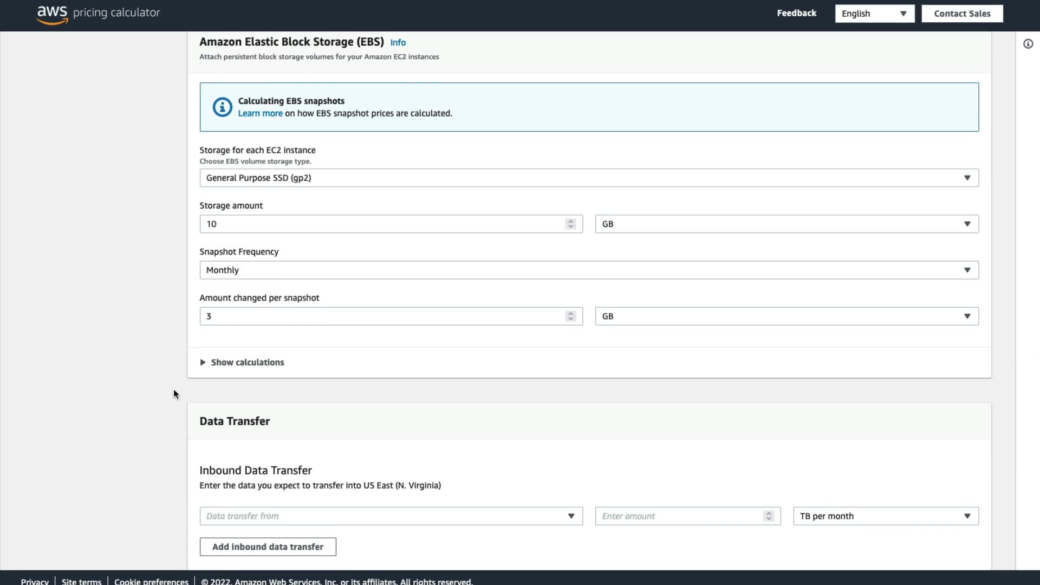Viewport: 1040px width, 585px height.
Task: Click Storage amount stepper arrows
Action: point(570,224)
